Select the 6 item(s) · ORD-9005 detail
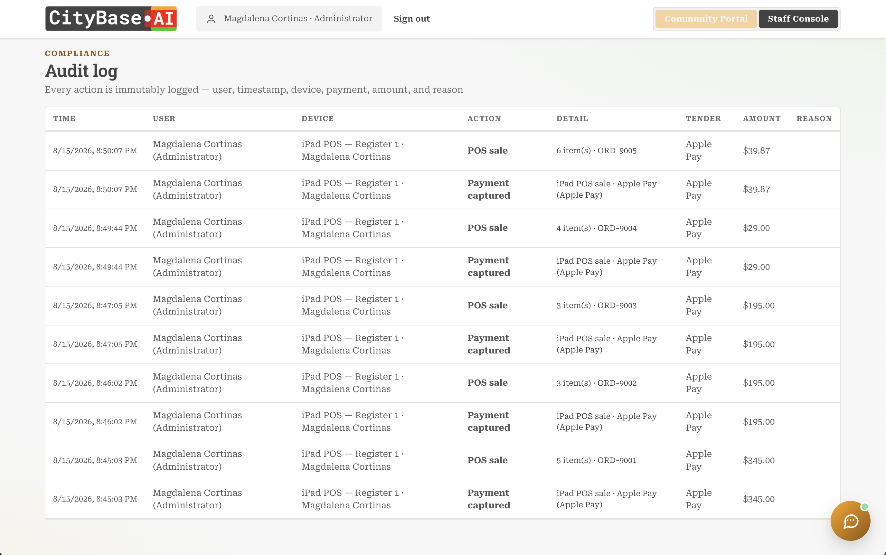The width and height of the screenshot is (886, 555). (x=597, y=150)
